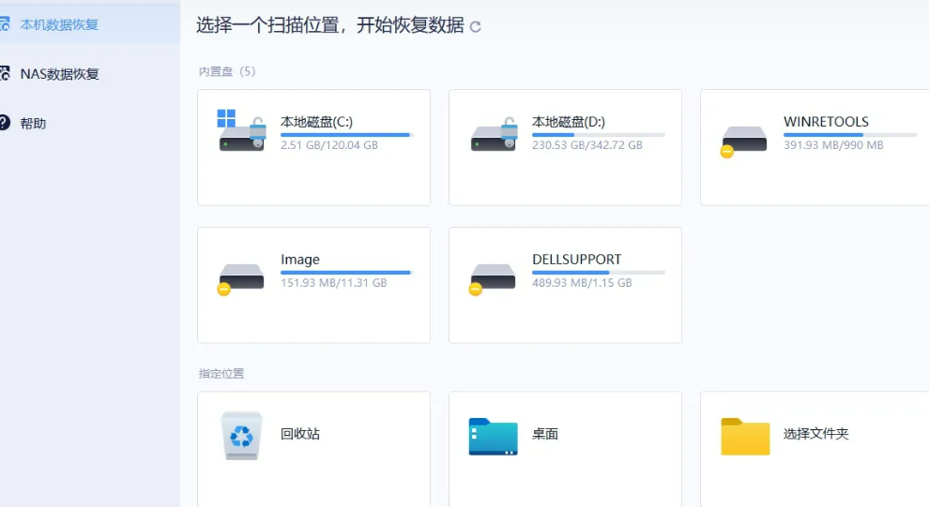
Task: Click the 本地磁盘(D:) drive icon
Action: 494,134
